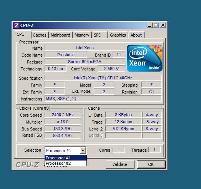This screenshot has width=201, height=189.
Task: Click the Core Speed value field
Action: [x=63, y=115]
